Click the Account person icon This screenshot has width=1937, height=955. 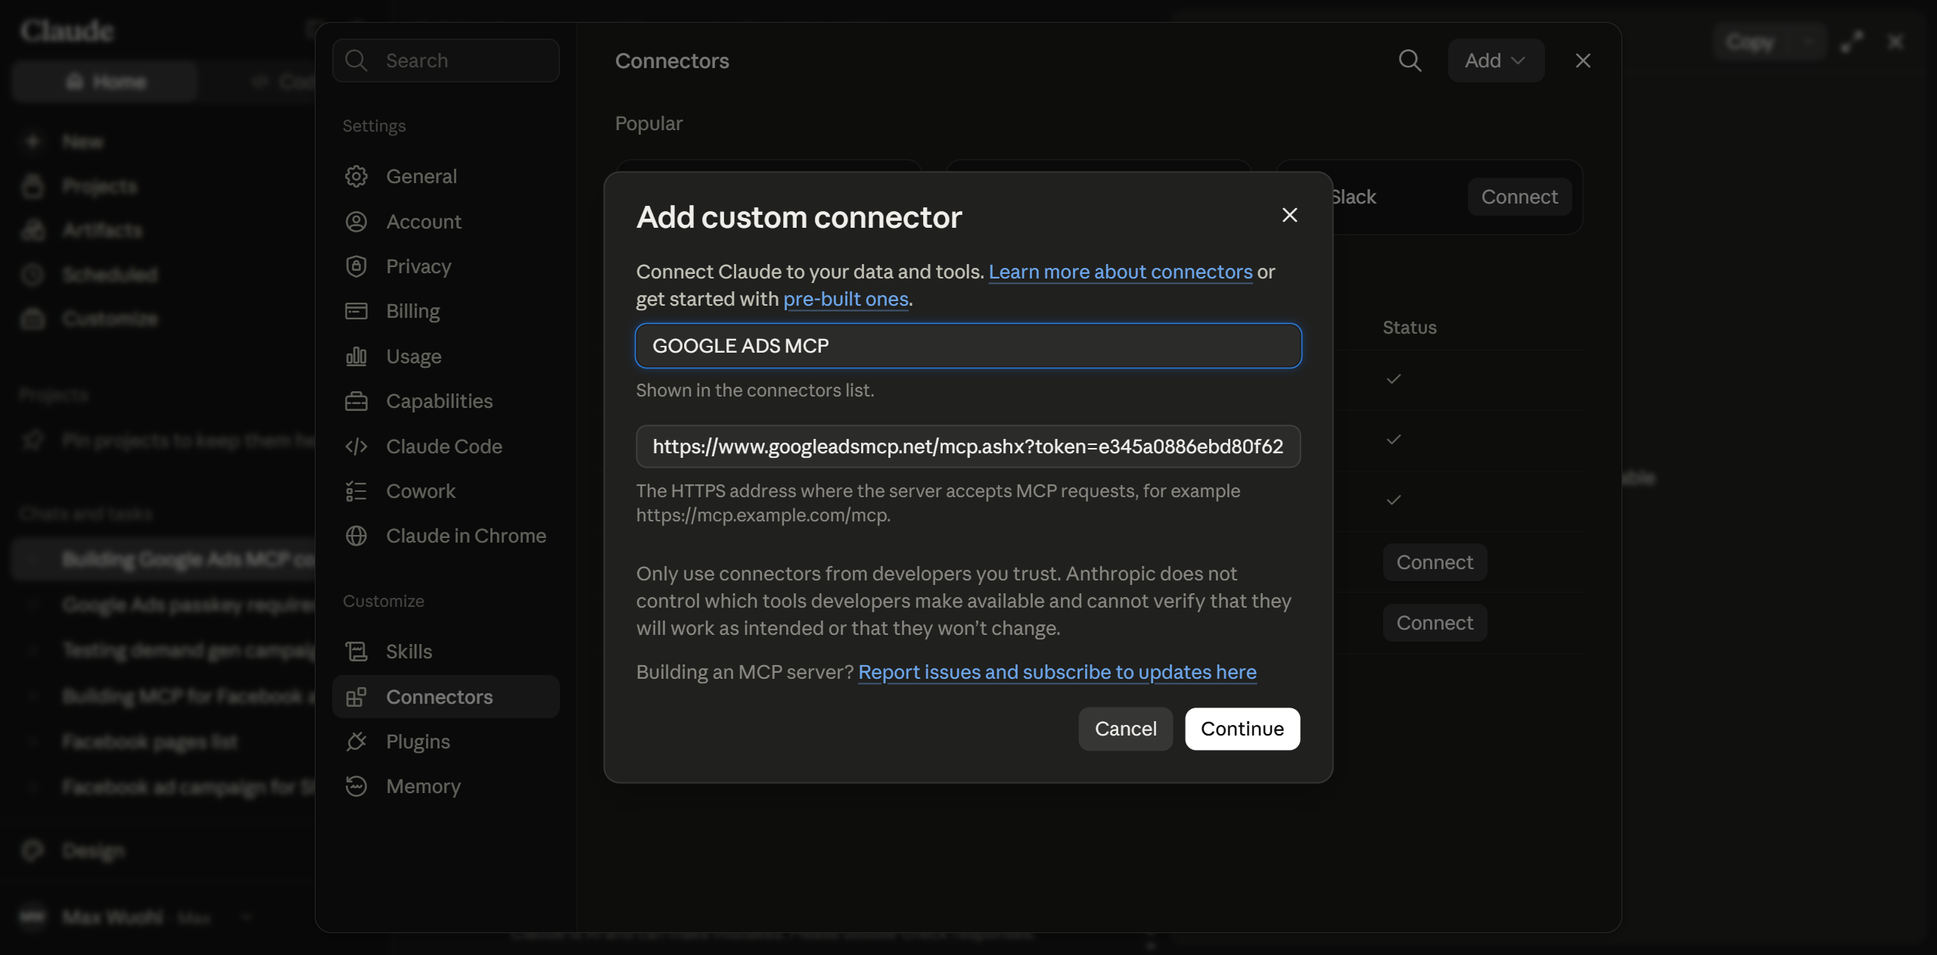pyautogui.click(x=356, y=222)
